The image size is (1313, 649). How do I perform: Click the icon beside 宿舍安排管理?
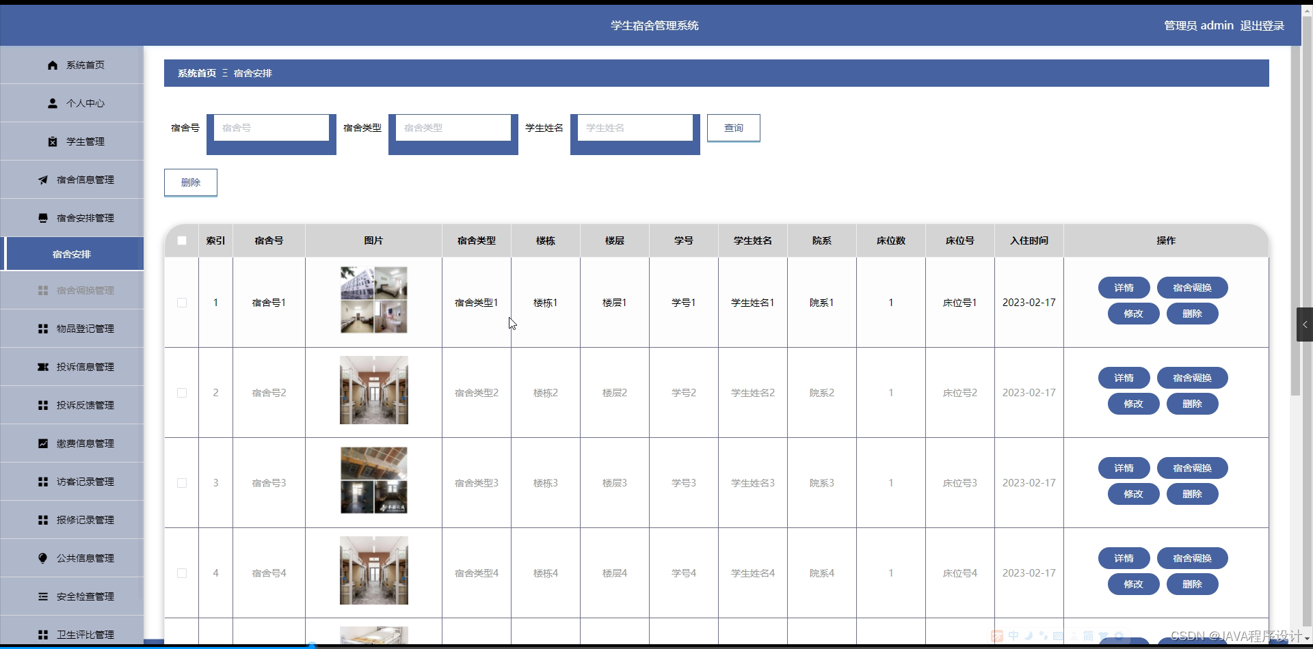tap(43, 219)
